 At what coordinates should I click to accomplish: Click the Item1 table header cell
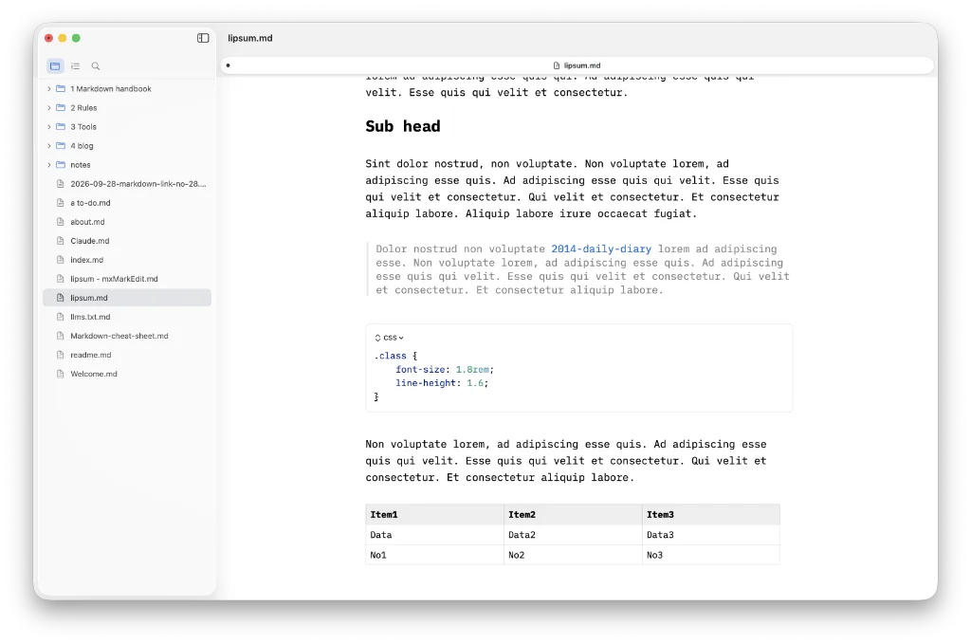tap(434, 515)
